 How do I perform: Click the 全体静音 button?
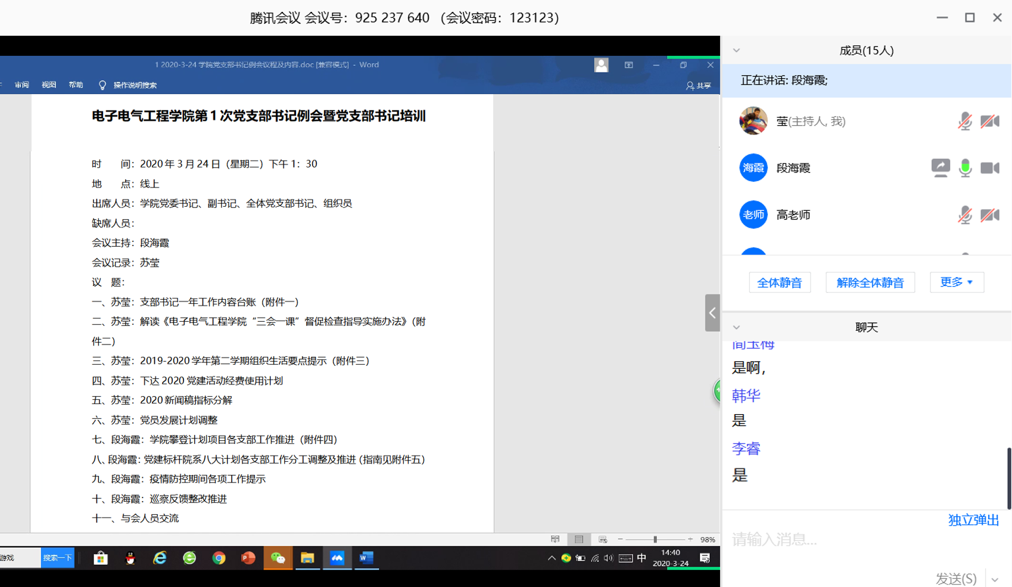pyautogui.click(x=779, y=282)
